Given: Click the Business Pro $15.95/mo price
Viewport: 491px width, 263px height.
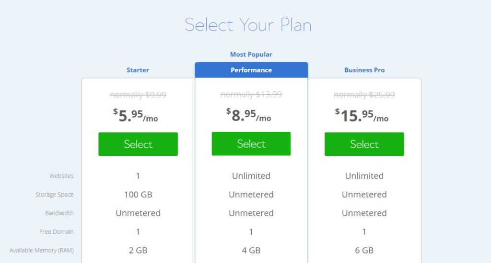Looking at the screenshot, I should point(362,115).
